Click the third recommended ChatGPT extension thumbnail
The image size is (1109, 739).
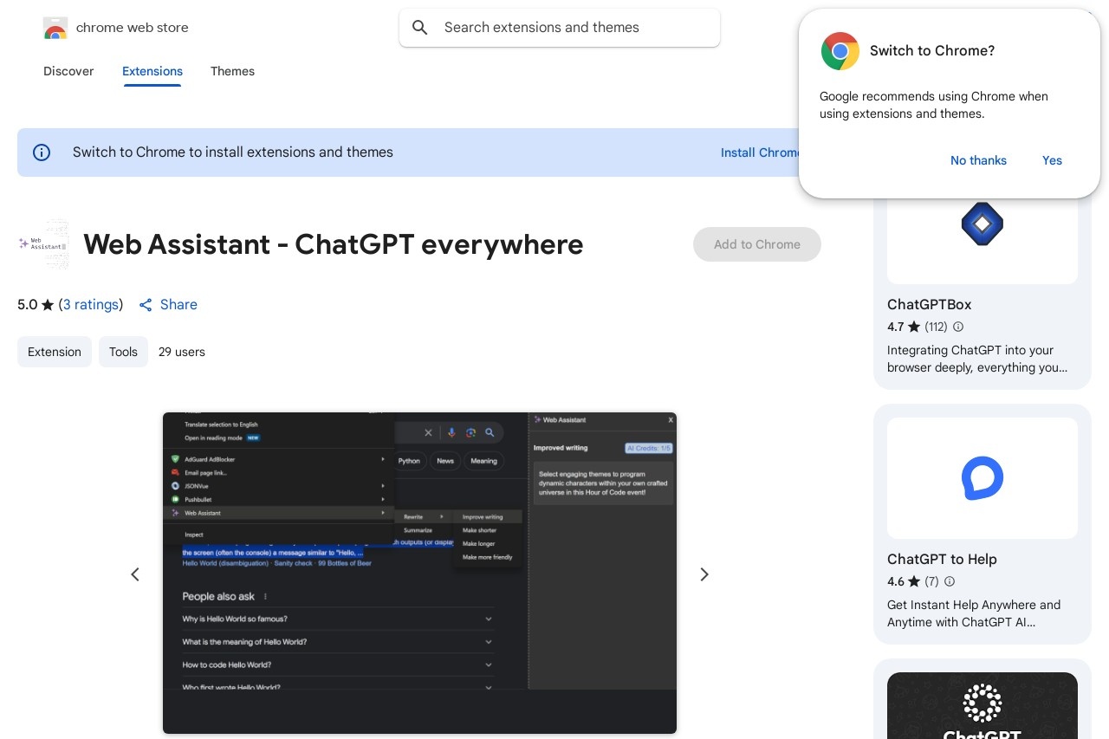[983, 706]
